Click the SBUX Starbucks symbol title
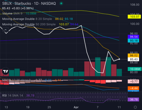Image resolution: width=142 pixels, height=110 pixels. click(29, 4)
